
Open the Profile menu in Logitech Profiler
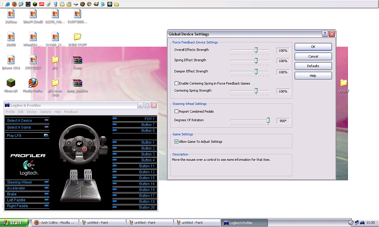pyautogui.click(x=10, y=112)
